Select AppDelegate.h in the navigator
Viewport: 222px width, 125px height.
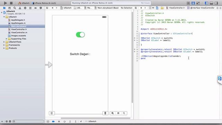18,20
